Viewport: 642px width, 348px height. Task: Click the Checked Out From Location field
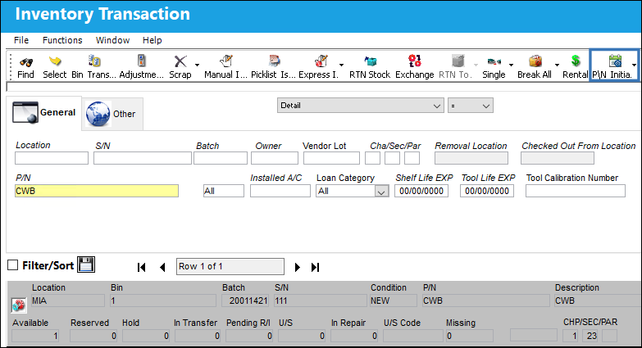(558, 158)
